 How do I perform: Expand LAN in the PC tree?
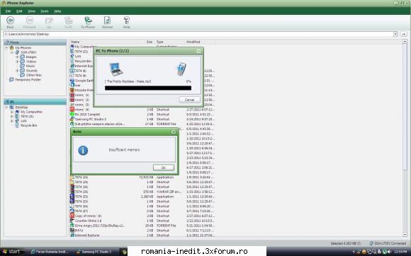pyautogui.click(x=12, y=121)
